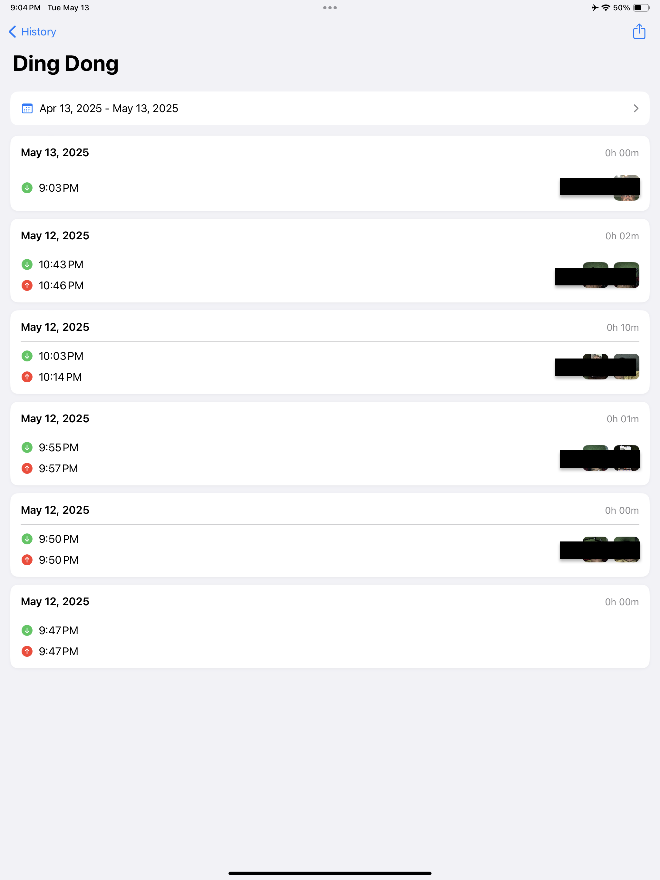View right photo thumbnail for 9:55 PM session
Image resolution: width=660 pixels, height=880 pixels.
[626, 458]
